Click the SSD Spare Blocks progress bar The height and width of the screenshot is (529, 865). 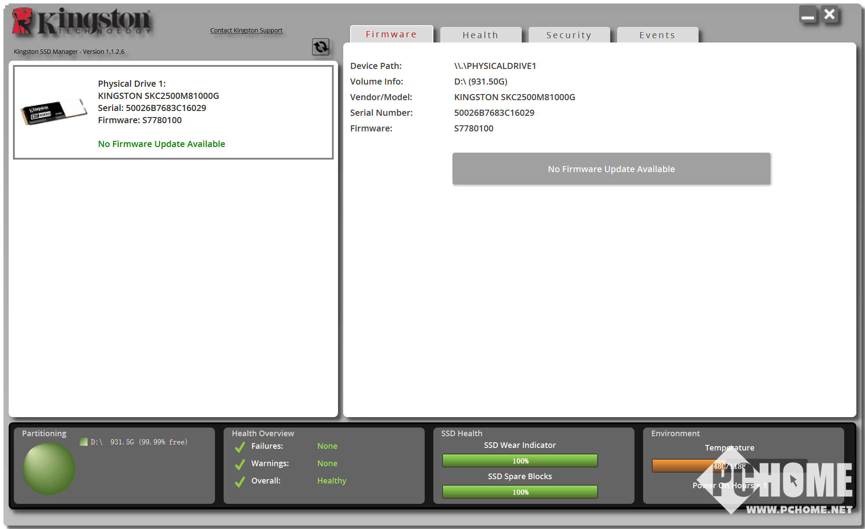[x=520, y=492]
